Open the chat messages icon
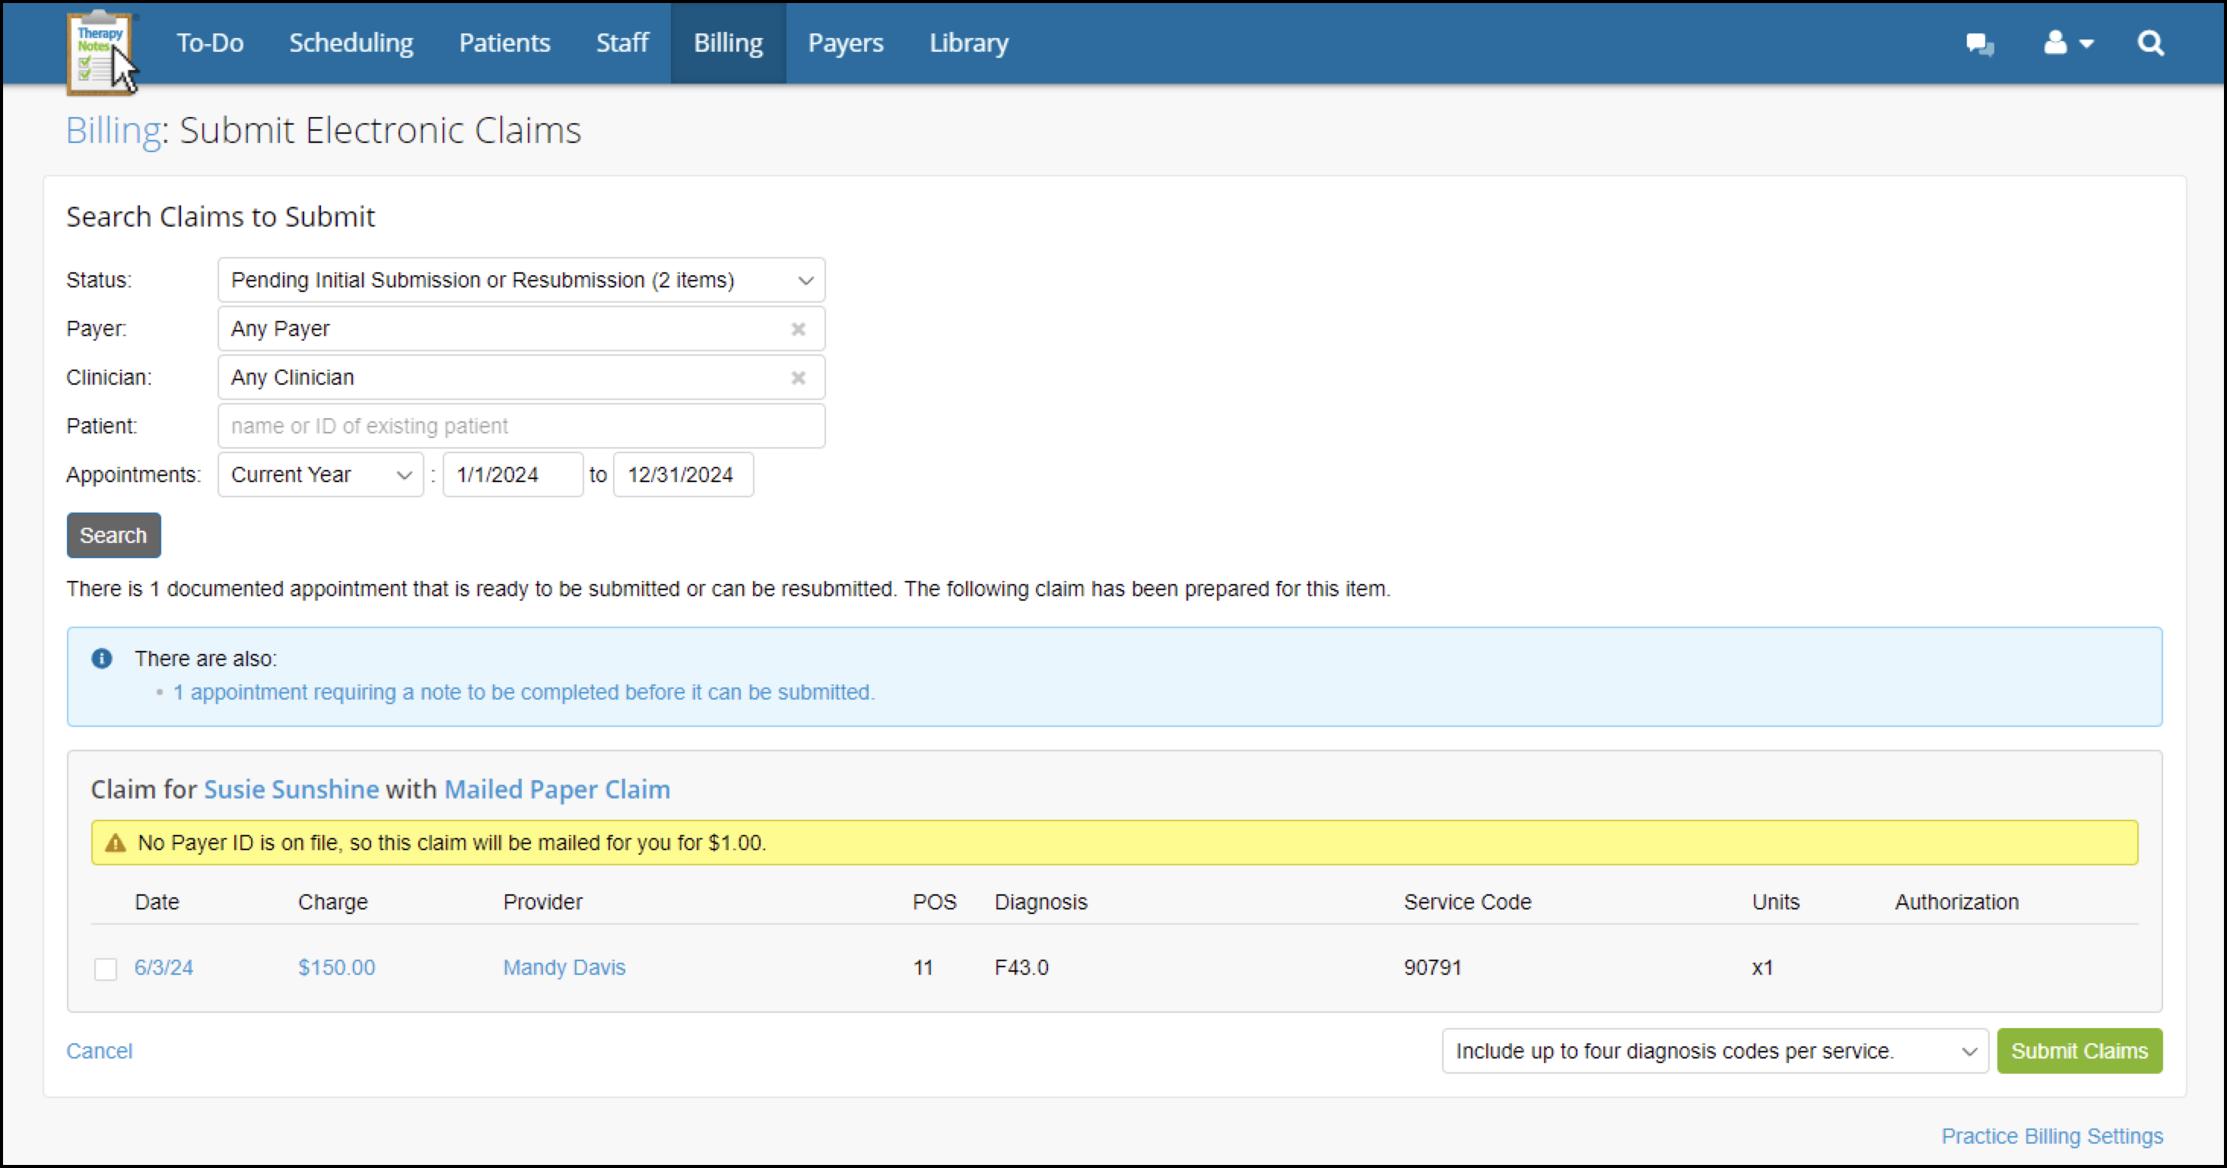 (x=1979, y=43)
